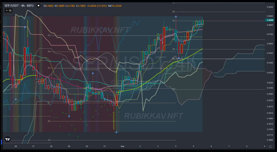Click the close value C0.5856
Viewport: 277px width, 152px height.
coord(81,6)
